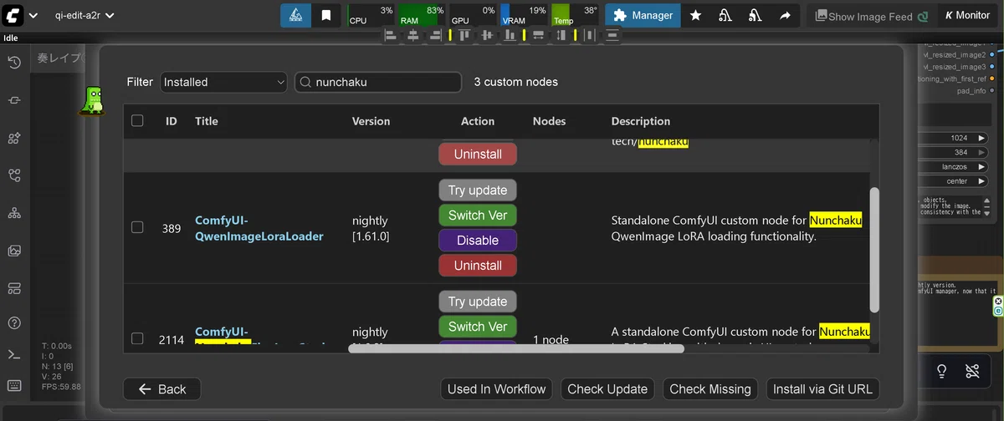
Task: Open the Filter dropdown set to Installed
Action: [223, 82]
